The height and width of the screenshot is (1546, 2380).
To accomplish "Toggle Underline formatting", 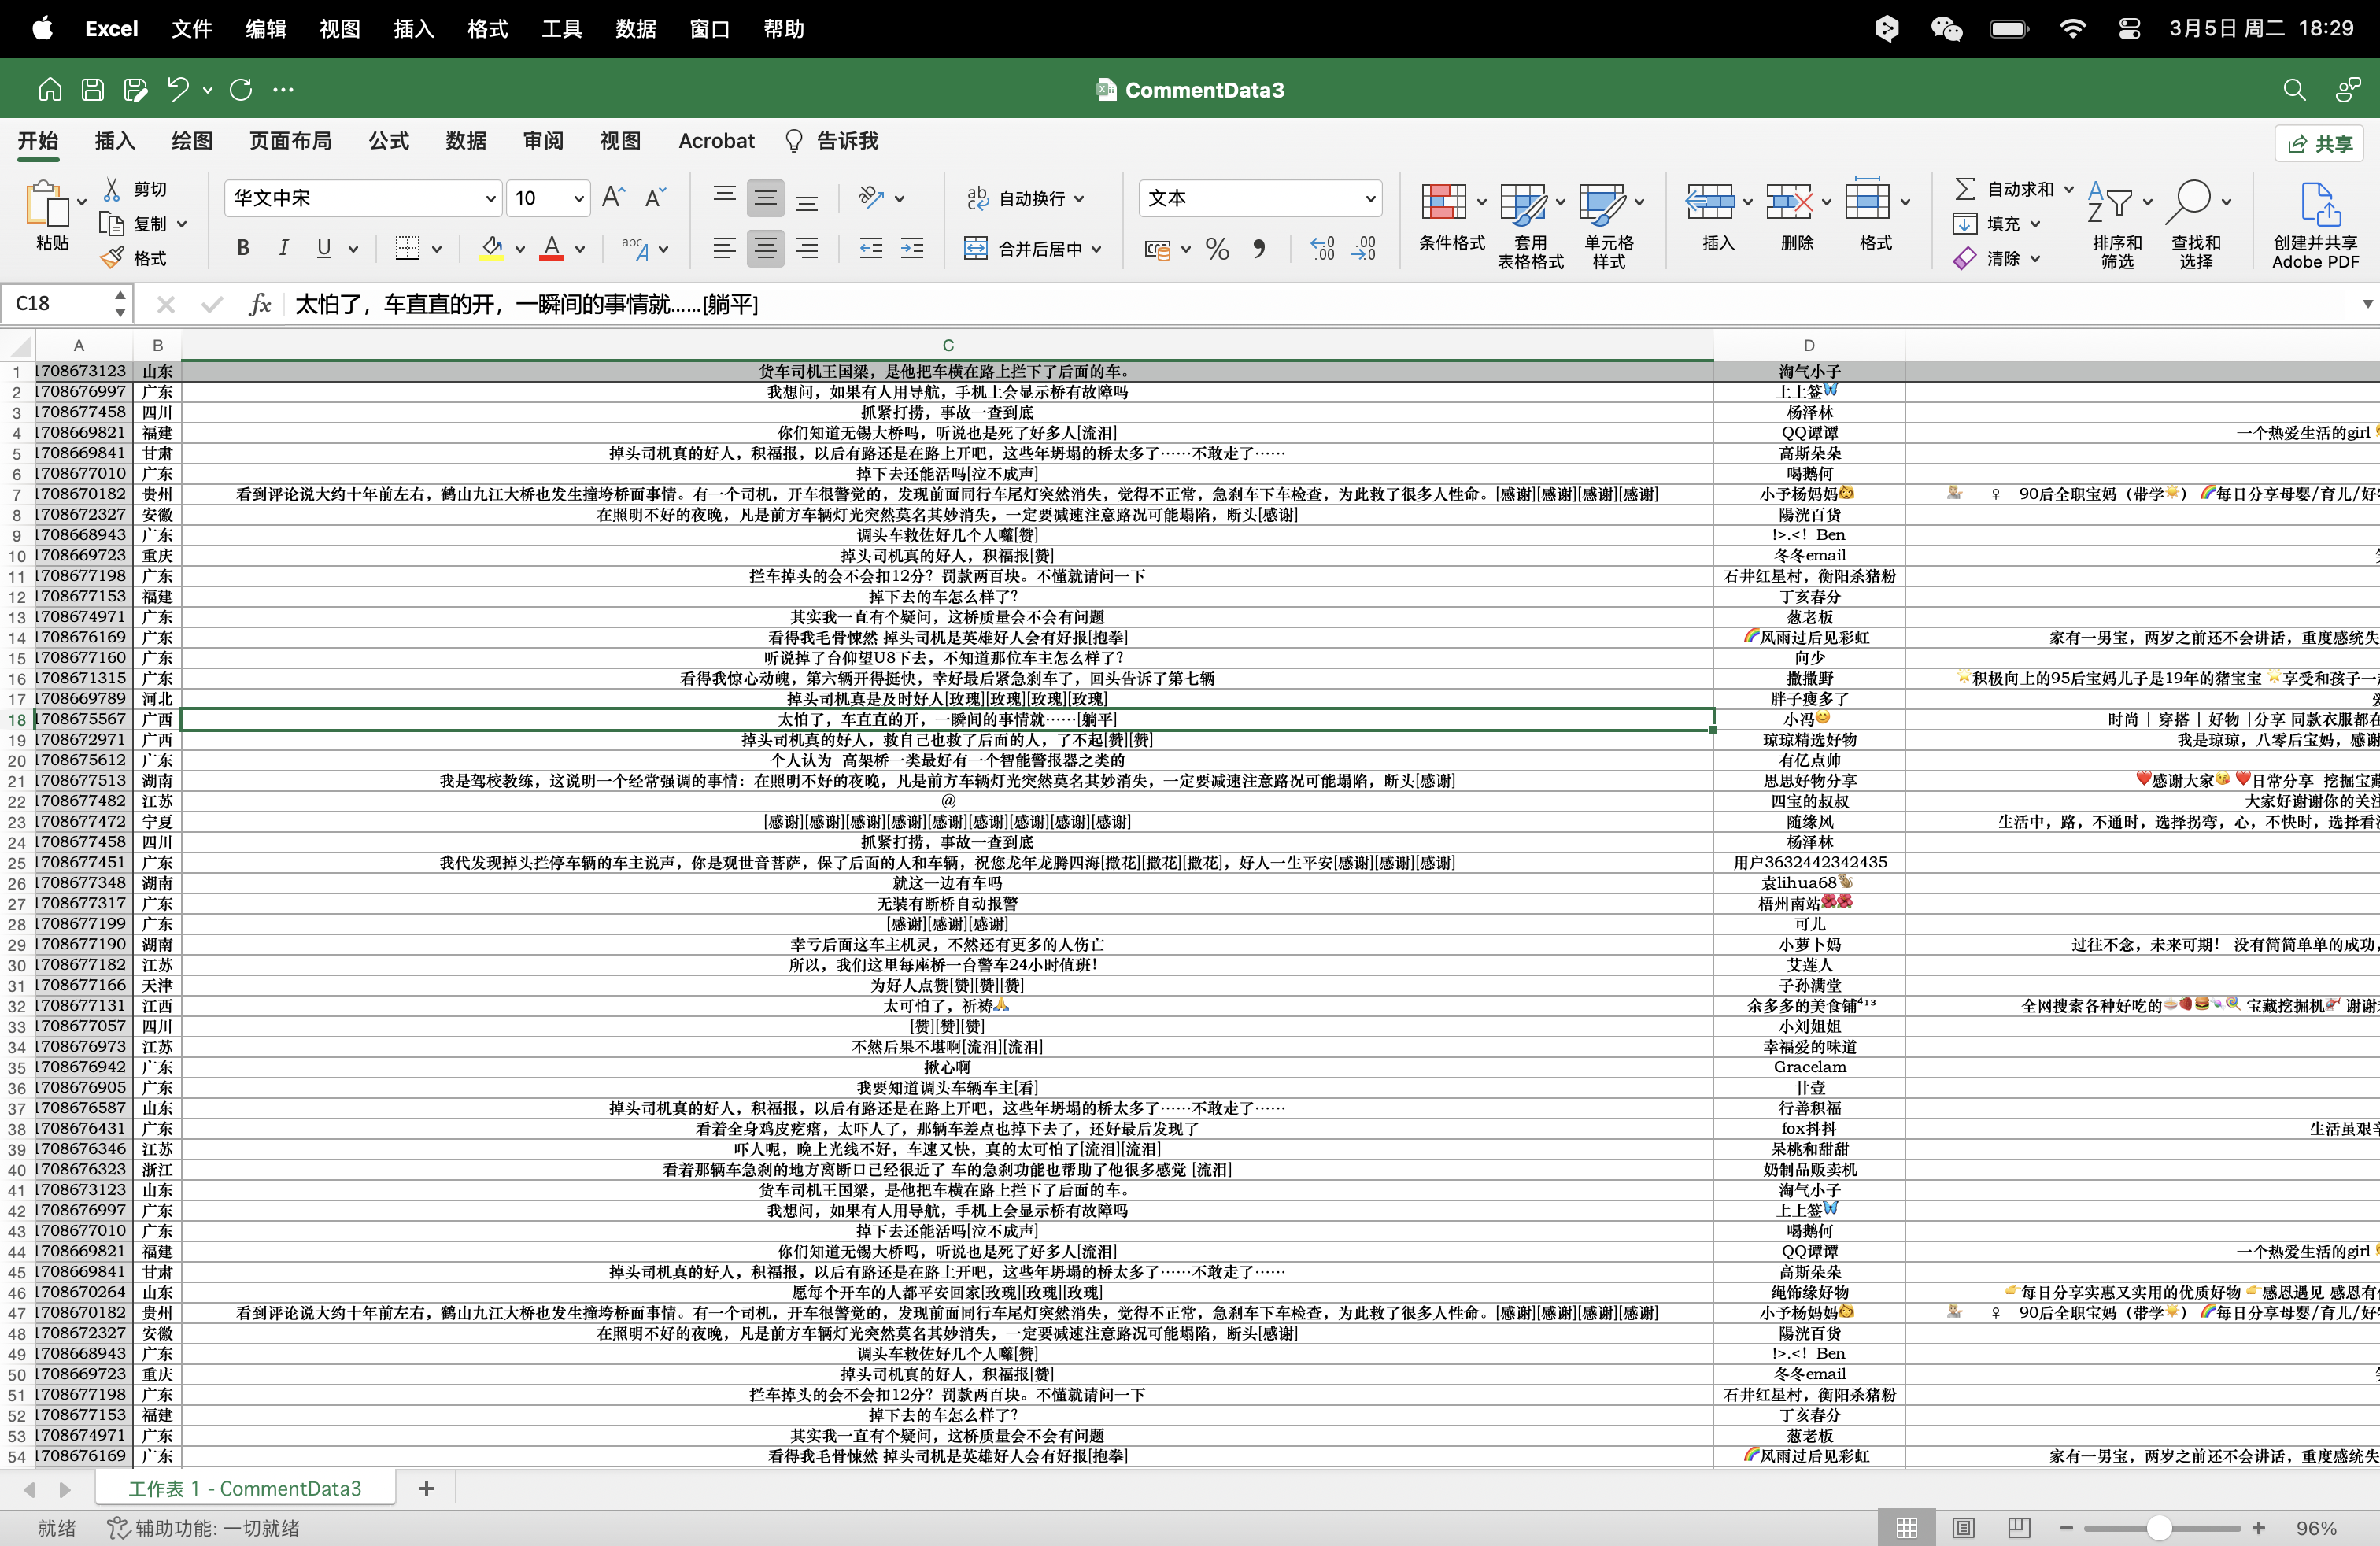I will [324, 248].
